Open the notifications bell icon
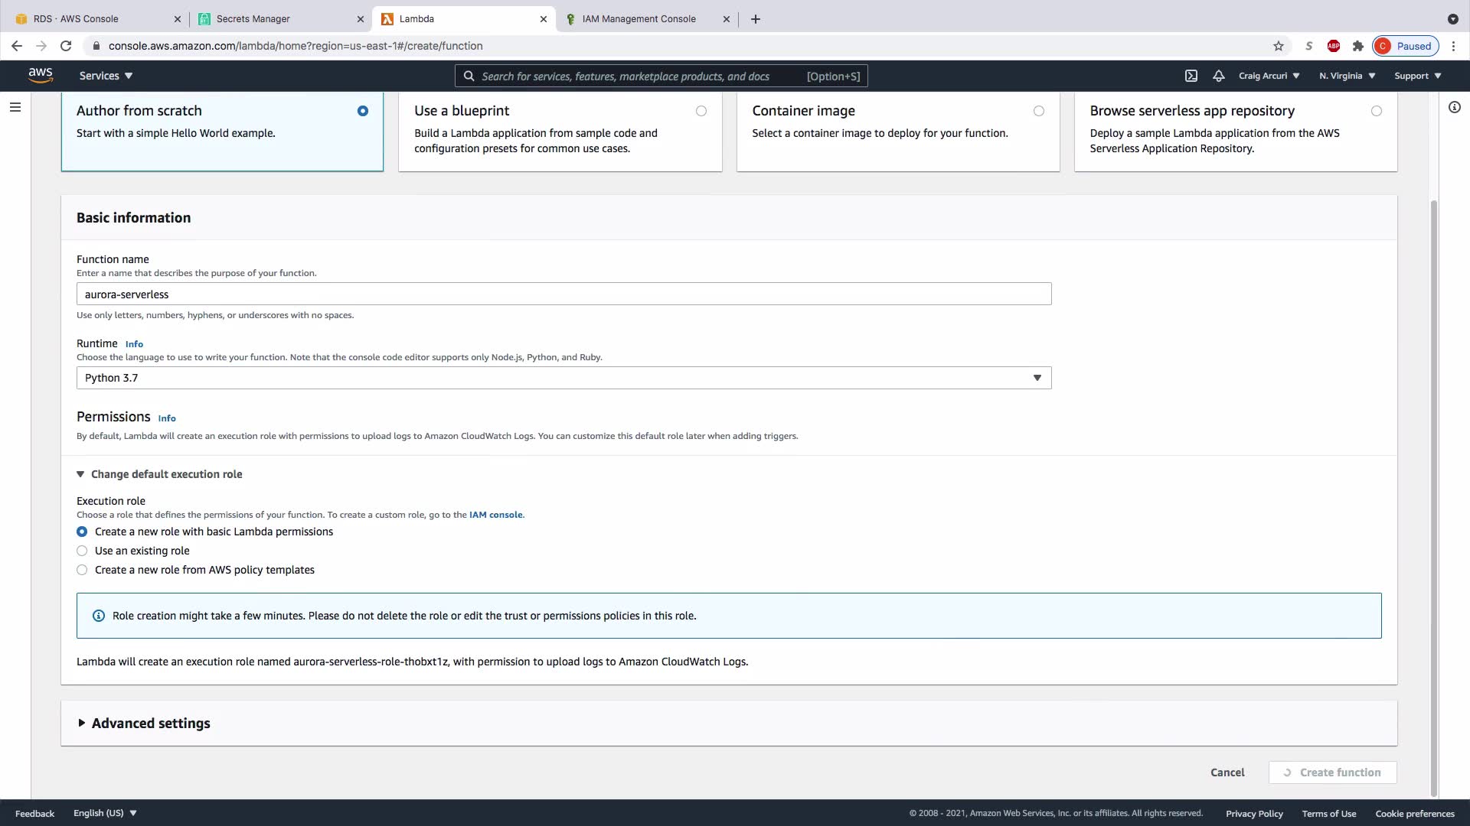This screenshot has width=1470, height=826. point(1219,76)
